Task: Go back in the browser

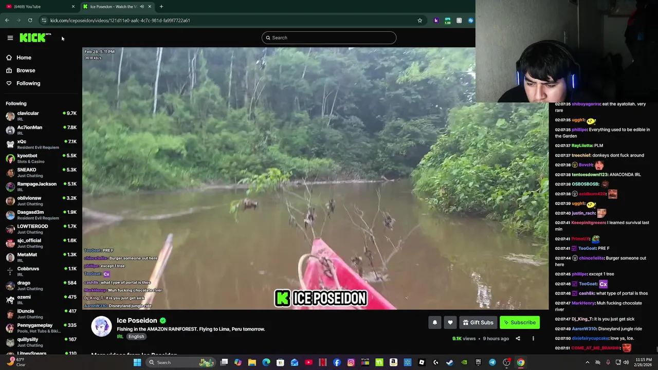Action: (7, 20)
